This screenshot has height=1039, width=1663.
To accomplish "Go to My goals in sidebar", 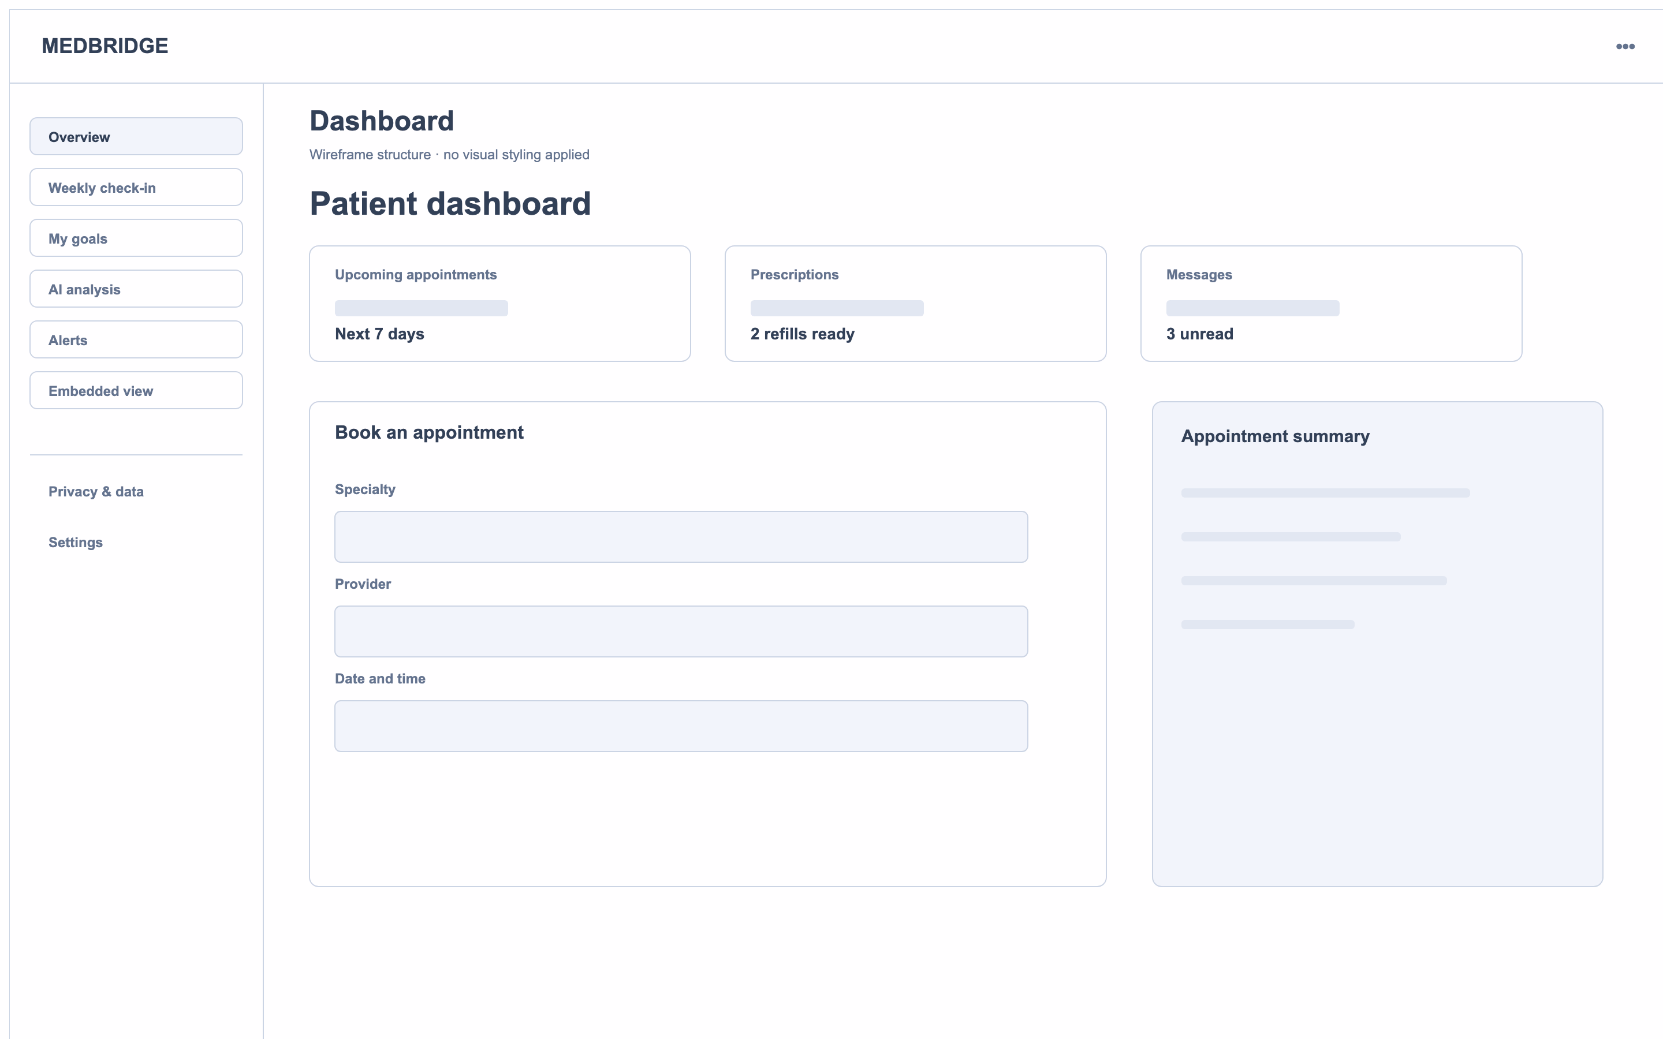I will [x=136, y=238].
